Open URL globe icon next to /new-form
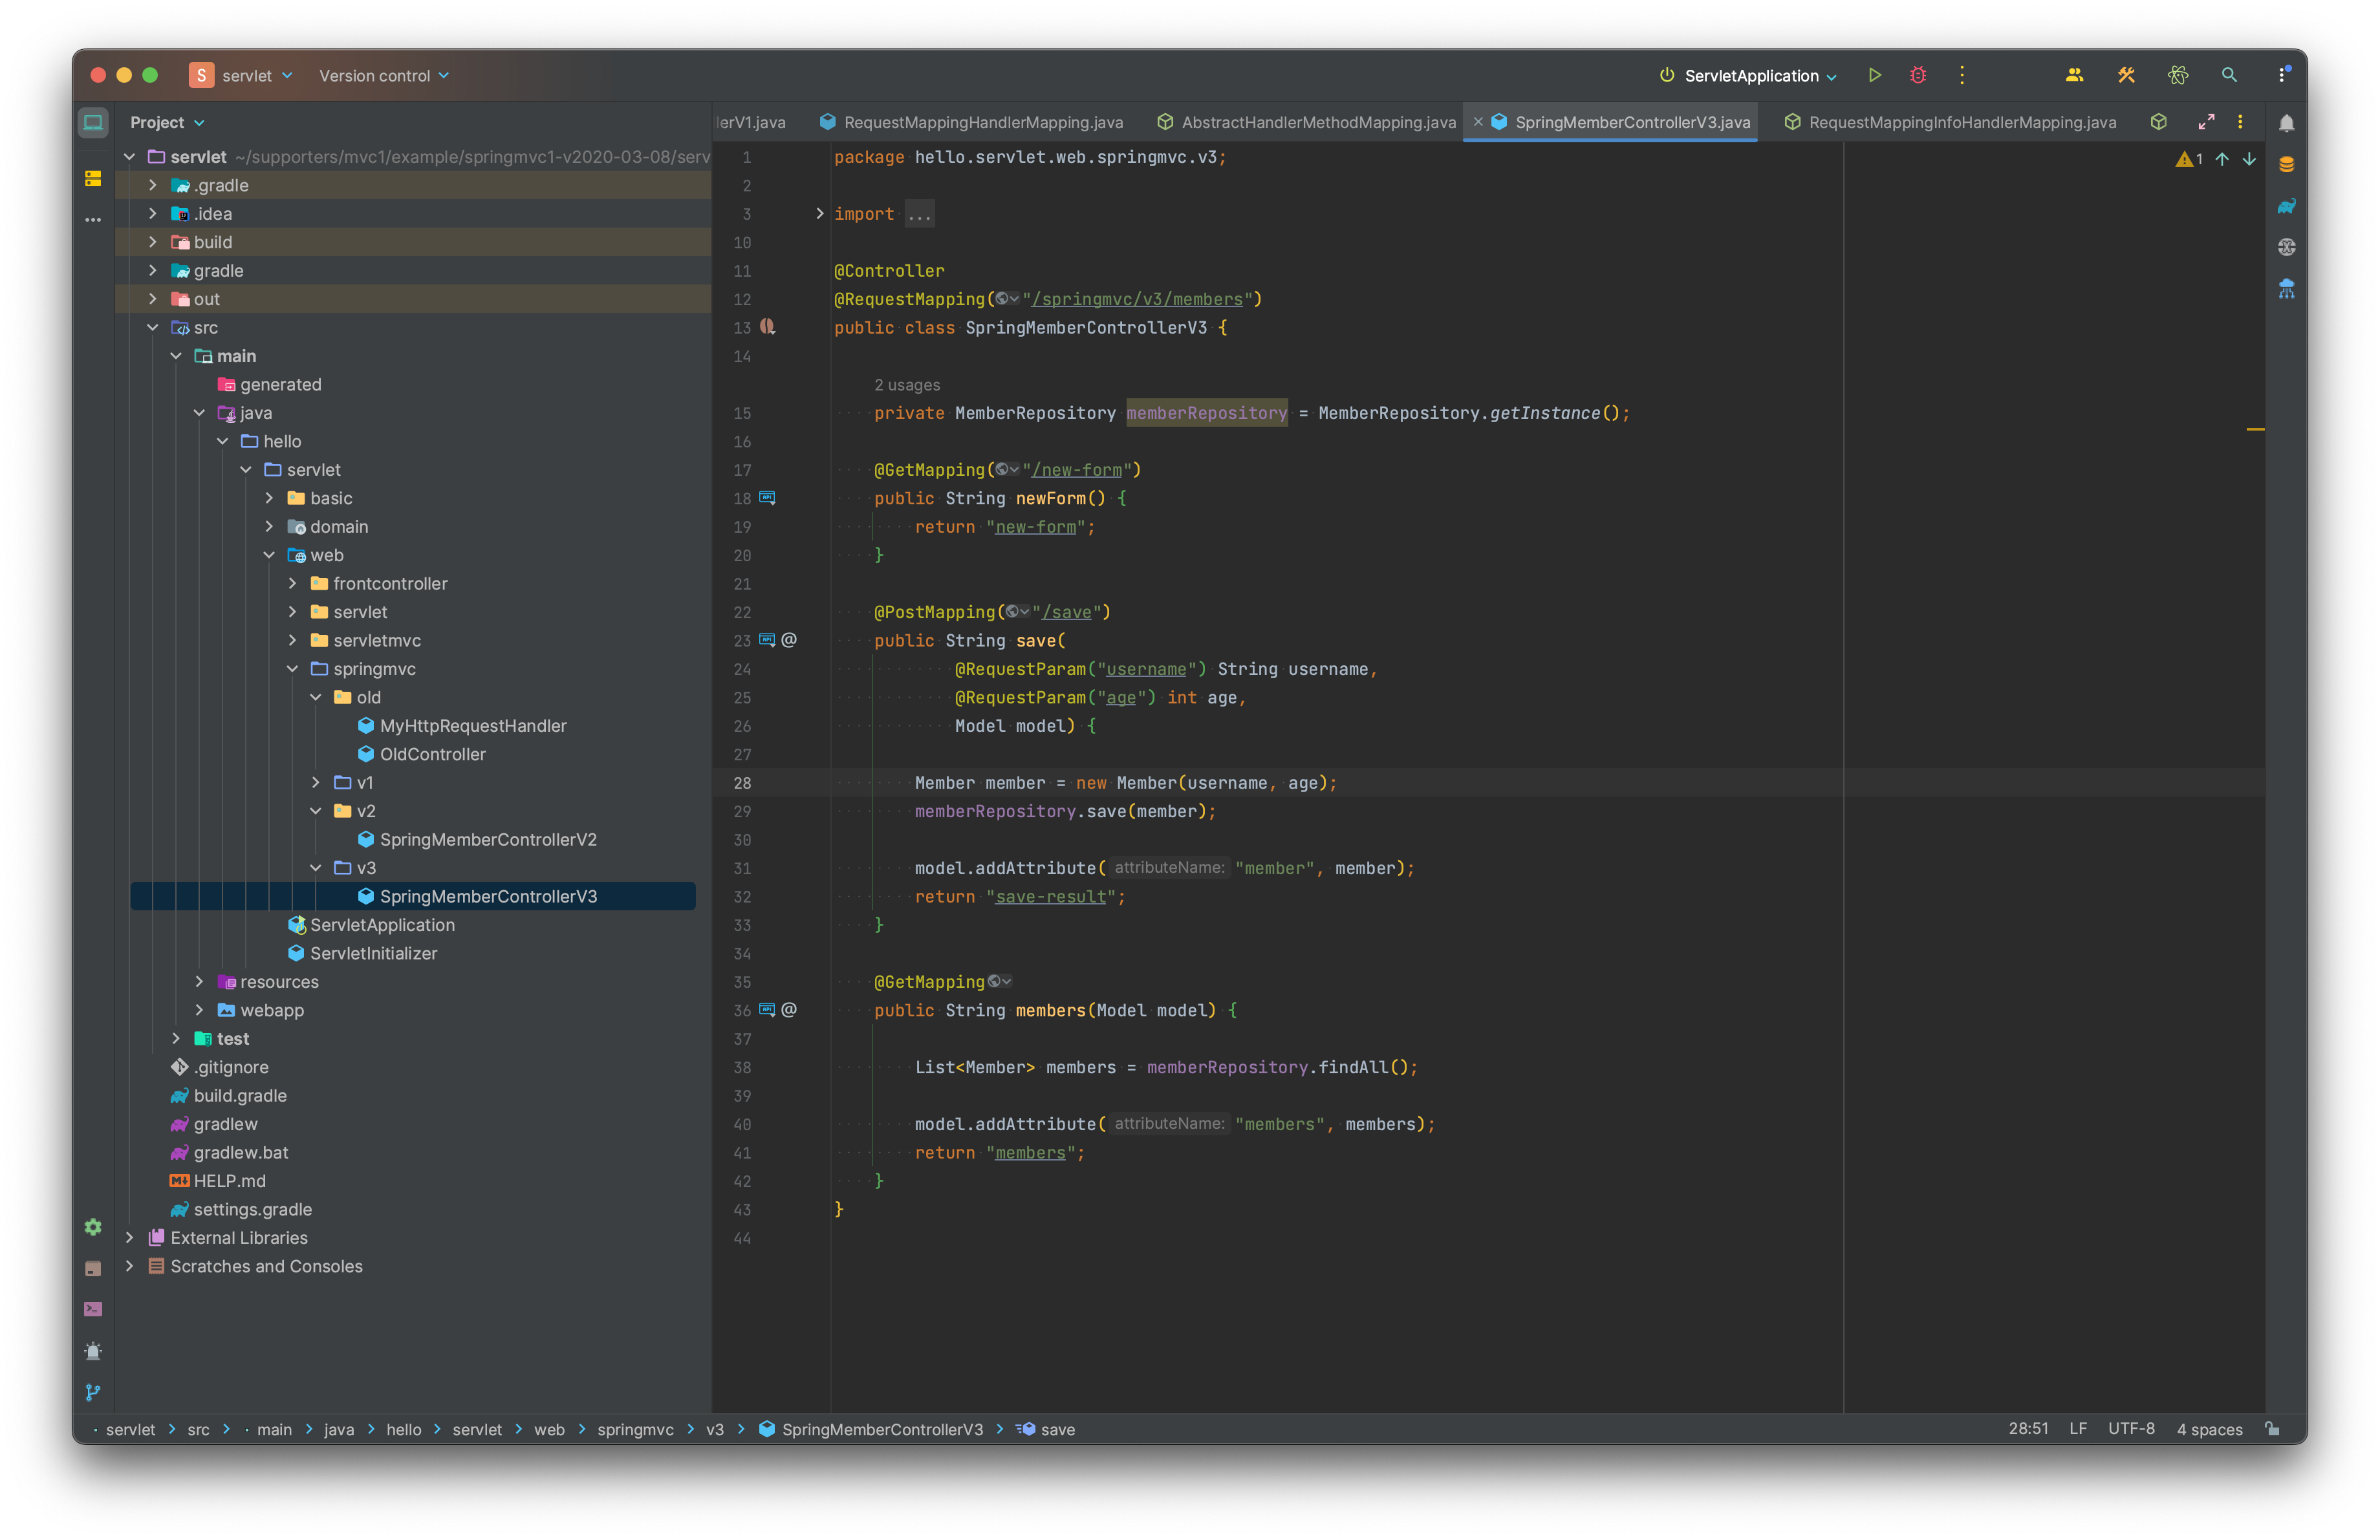 point(1007,470)
